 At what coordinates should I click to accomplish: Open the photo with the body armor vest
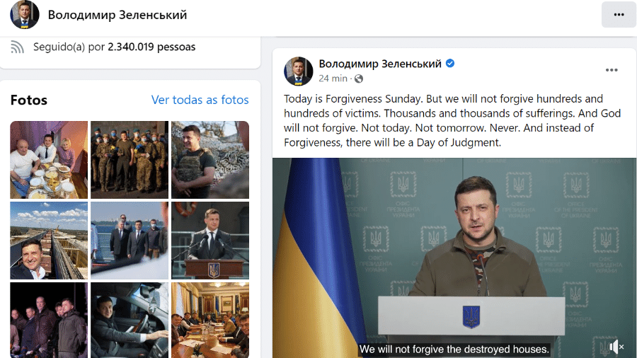point(210,159)
